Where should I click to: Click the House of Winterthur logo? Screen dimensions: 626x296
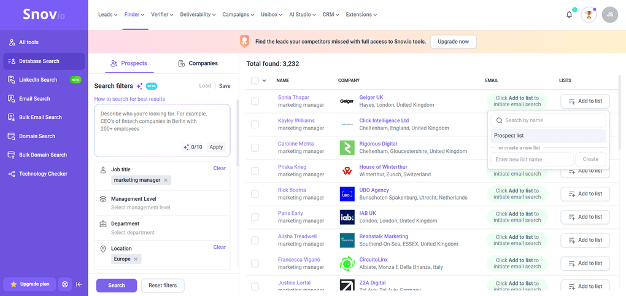click(347, 171)
